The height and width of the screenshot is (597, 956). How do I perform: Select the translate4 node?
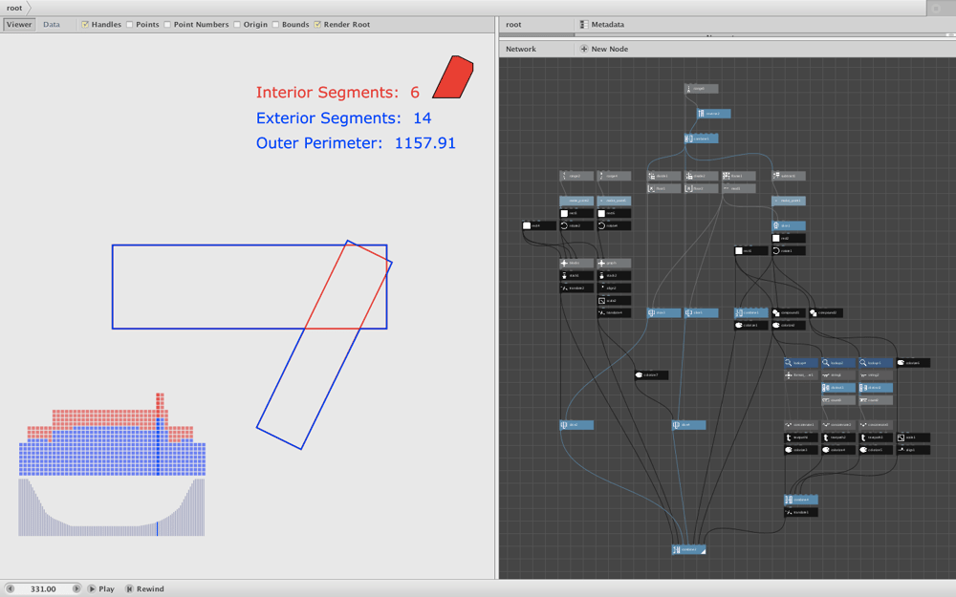pyautogui.click(x=614, y=312)
